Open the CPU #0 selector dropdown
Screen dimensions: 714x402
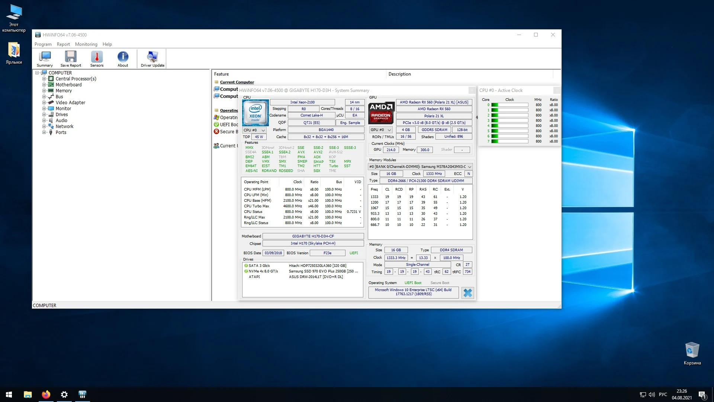click(254, 130)
